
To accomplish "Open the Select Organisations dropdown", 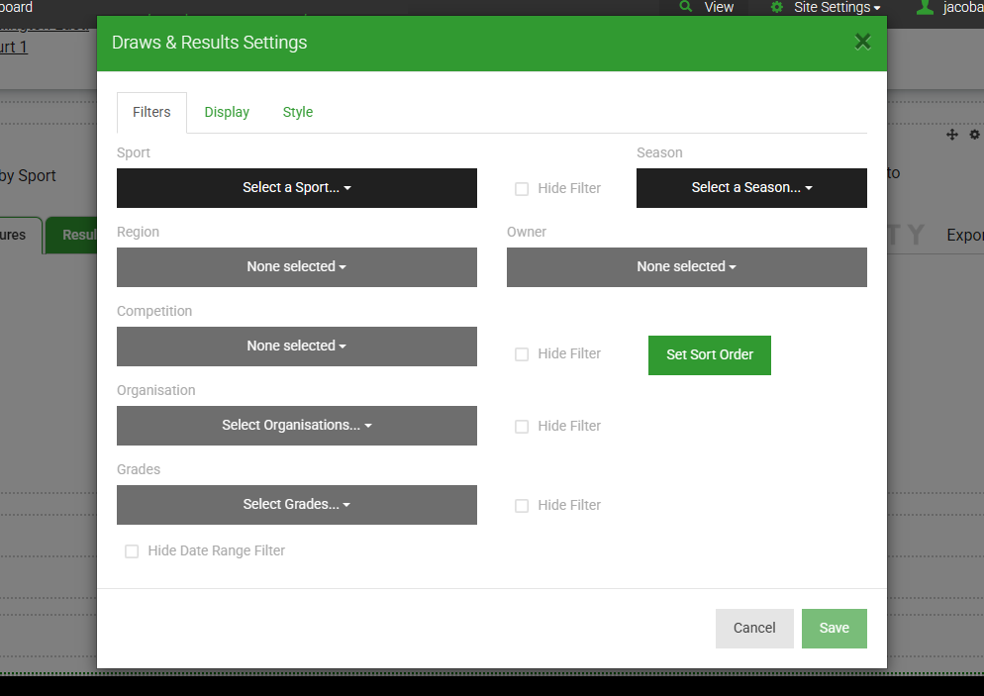I will pyautogui.click(x=297, y=426).
